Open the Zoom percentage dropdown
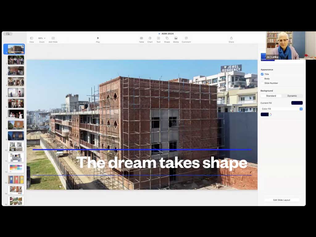Image resolution: width=316 pixels, height=237 pixels. (42, 38)
